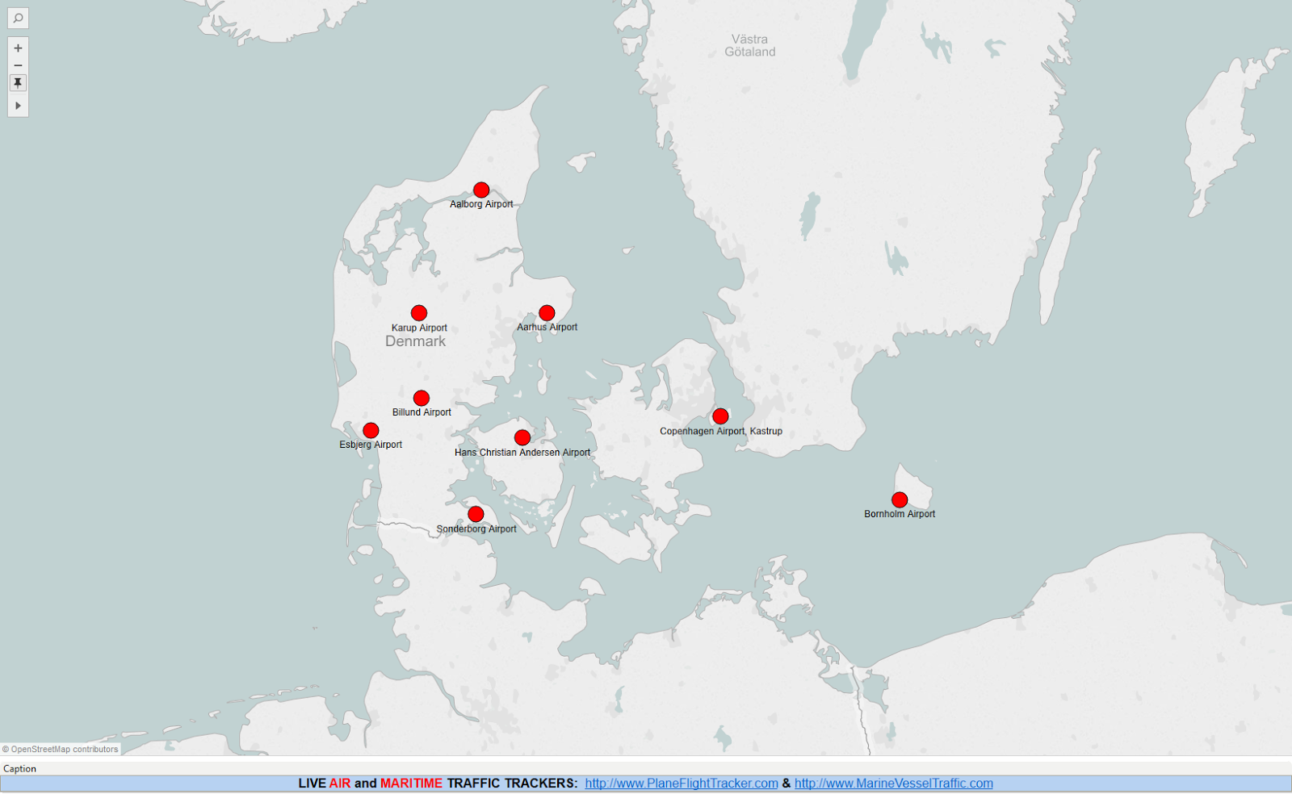The height and width of the screenshot is (794, 1292).
Task: Select the Billund Airport marker
Action: click(x=421, y=396)
